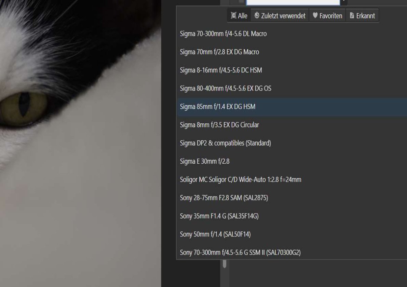Click the heart icon beside Favoriten
Image resolution: width=407 pixels, height=287 pixels.
click(x=315, y=15)
